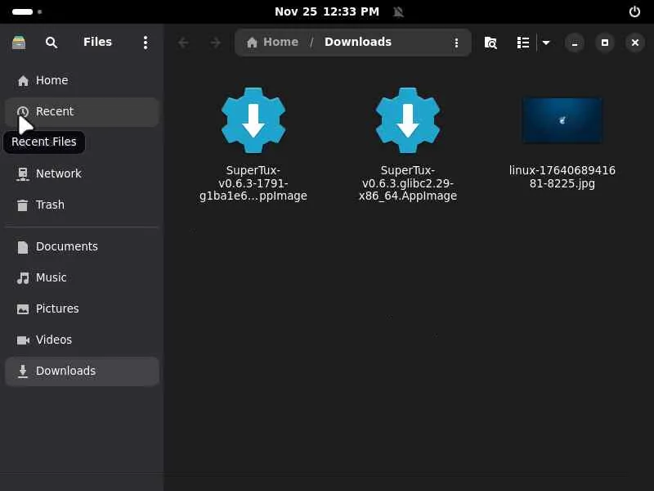Open Home in the sidebar
This screenshot has width=654, height=491.
tap(83, 80)
